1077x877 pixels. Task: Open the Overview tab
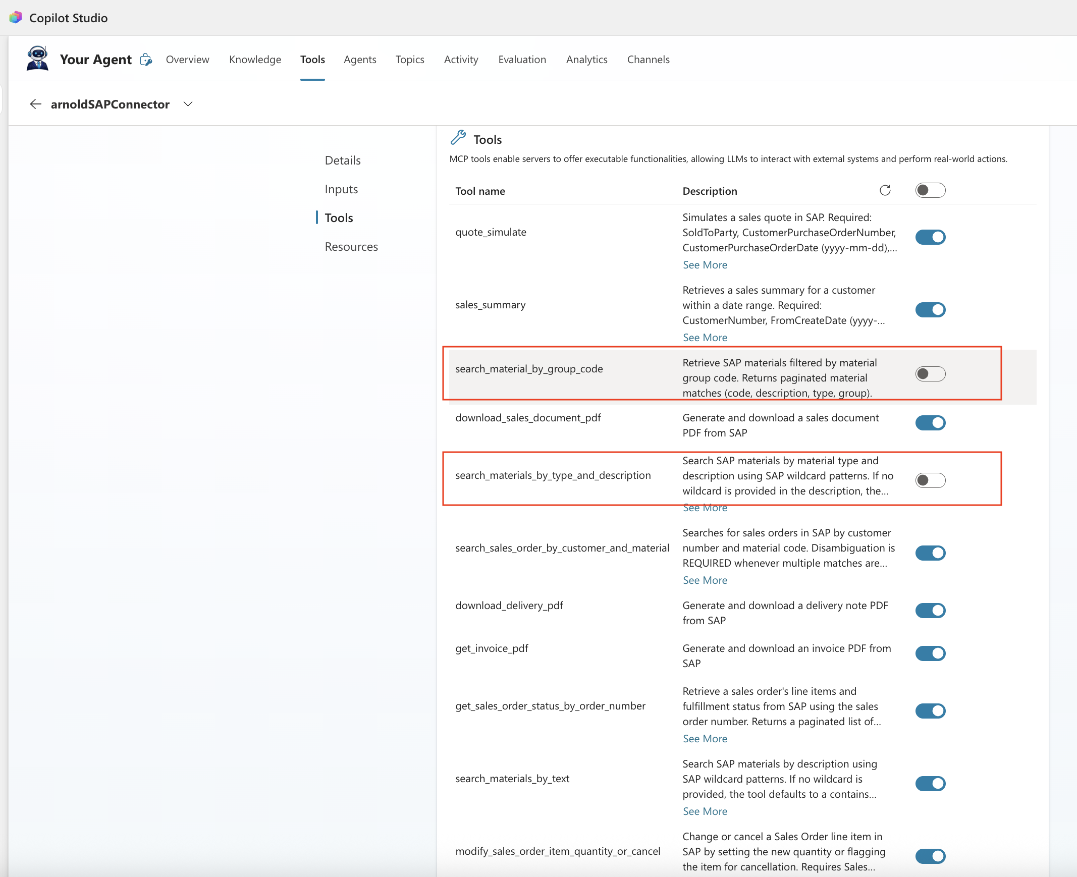tap(187, 60)
